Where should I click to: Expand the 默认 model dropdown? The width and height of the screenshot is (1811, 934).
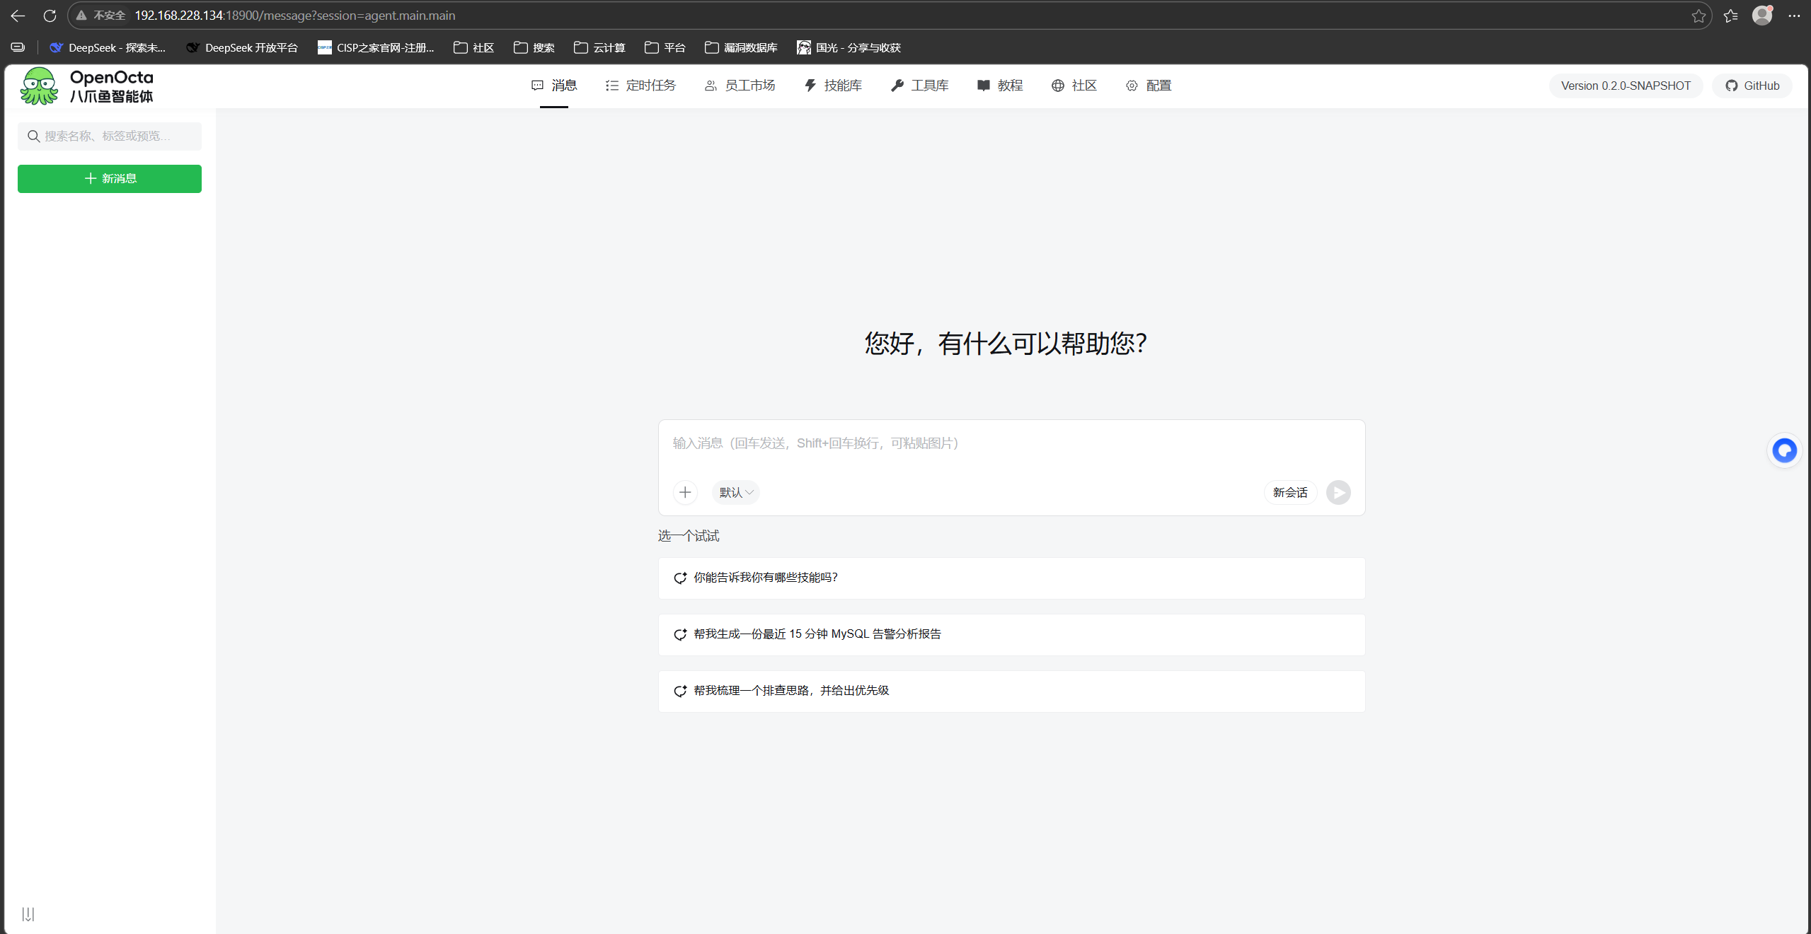[735, 492]
